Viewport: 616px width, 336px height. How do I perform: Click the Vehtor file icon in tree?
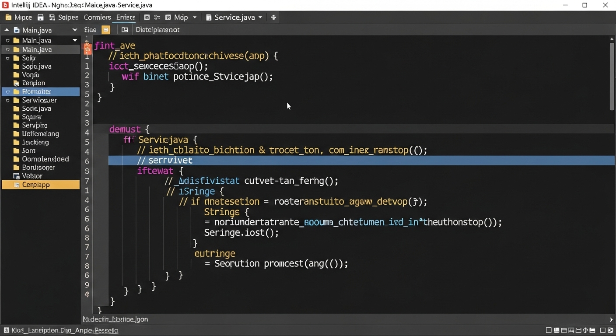pyautogui.click(x=17, y=176)
